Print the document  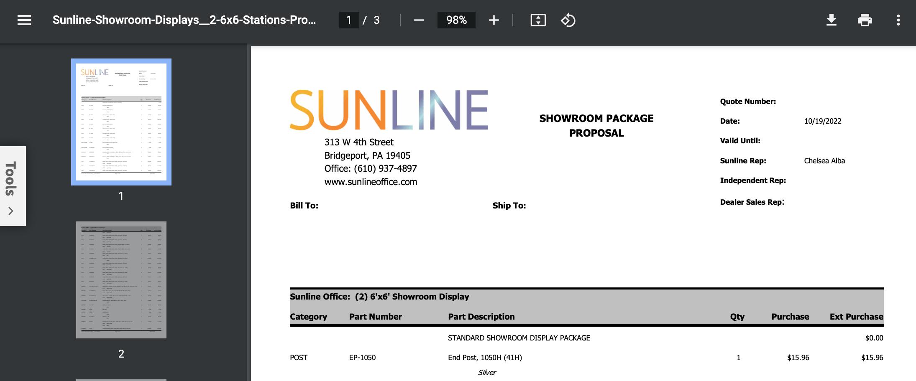[x=865, y=20]
